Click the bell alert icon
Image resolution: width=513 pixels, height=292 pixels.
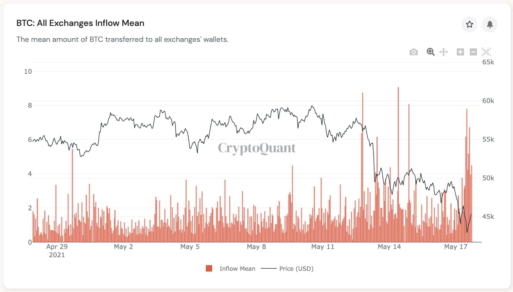pos(490,24)
